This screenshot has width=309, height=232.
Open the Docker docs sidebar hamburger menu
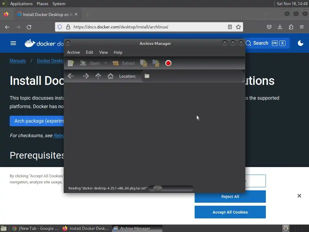[x=13, y=43]
